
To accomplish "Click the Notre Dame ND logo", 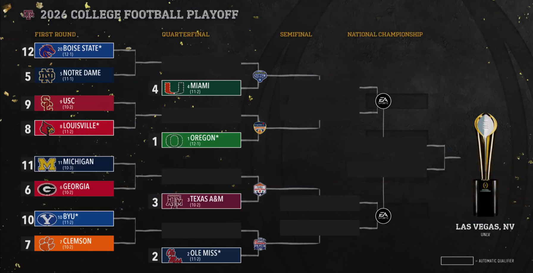I will click(x=47, y=75).
